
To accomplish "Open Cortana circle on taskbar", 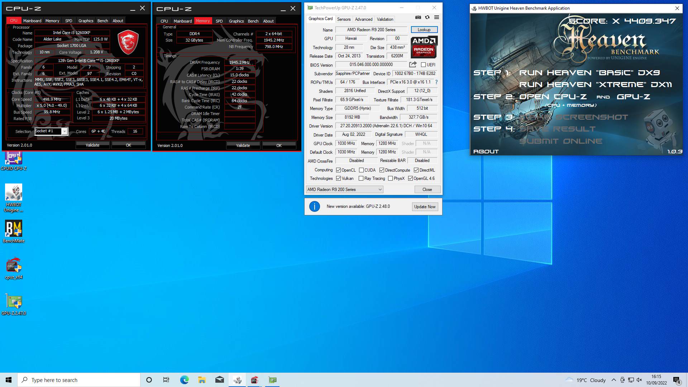I will coord(149,380).
